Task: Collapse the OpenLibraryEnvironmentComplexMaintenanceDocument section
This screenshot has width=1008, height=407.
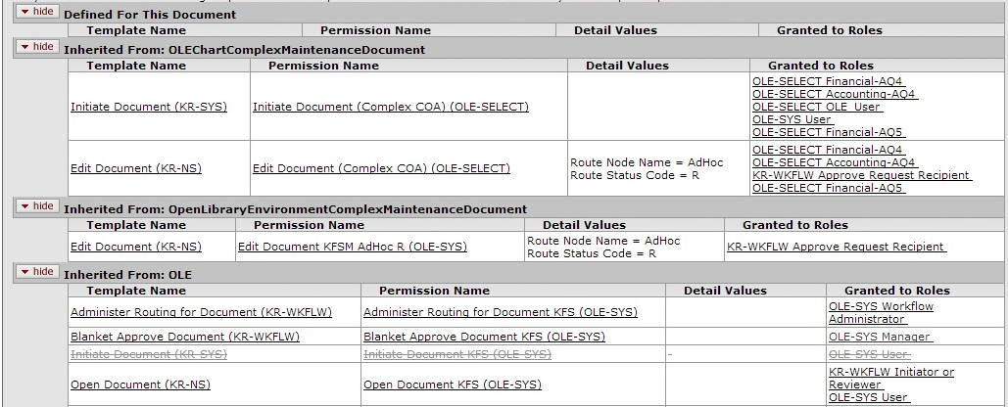Action: pos(38,206)
